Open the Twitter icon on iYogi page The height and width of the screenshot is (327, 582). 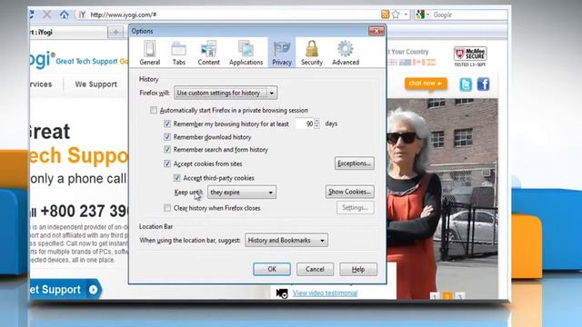pos(466,84)
